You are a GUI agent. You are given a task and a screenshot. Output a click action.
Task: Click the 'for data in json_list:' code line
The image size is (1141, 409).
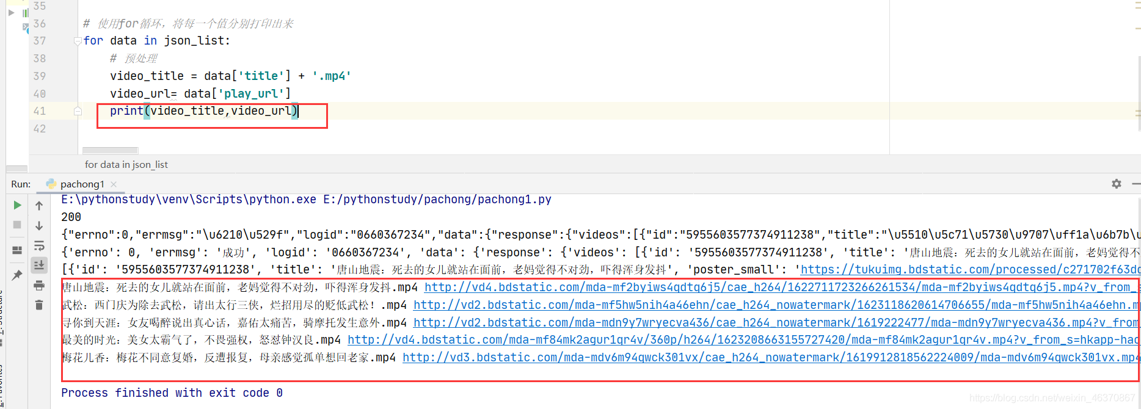coord(157,41)
